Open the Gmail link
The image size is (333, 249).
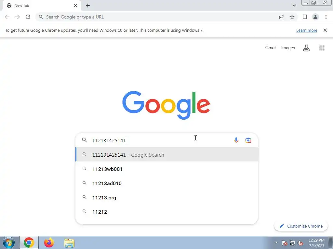(271, 48)
